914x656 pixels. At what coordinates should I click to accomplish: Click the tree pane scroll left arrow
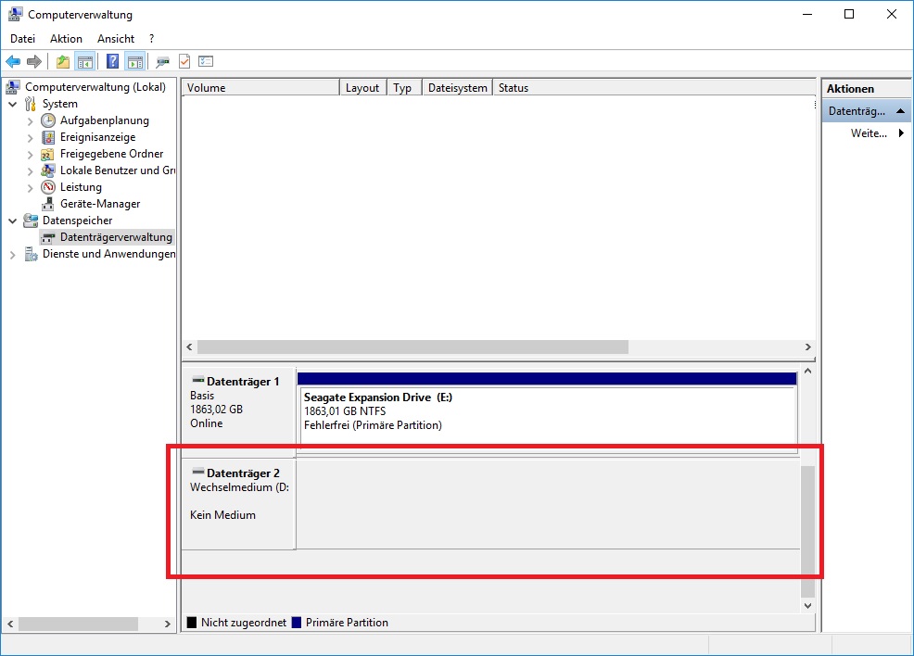(x=10, y=624)
